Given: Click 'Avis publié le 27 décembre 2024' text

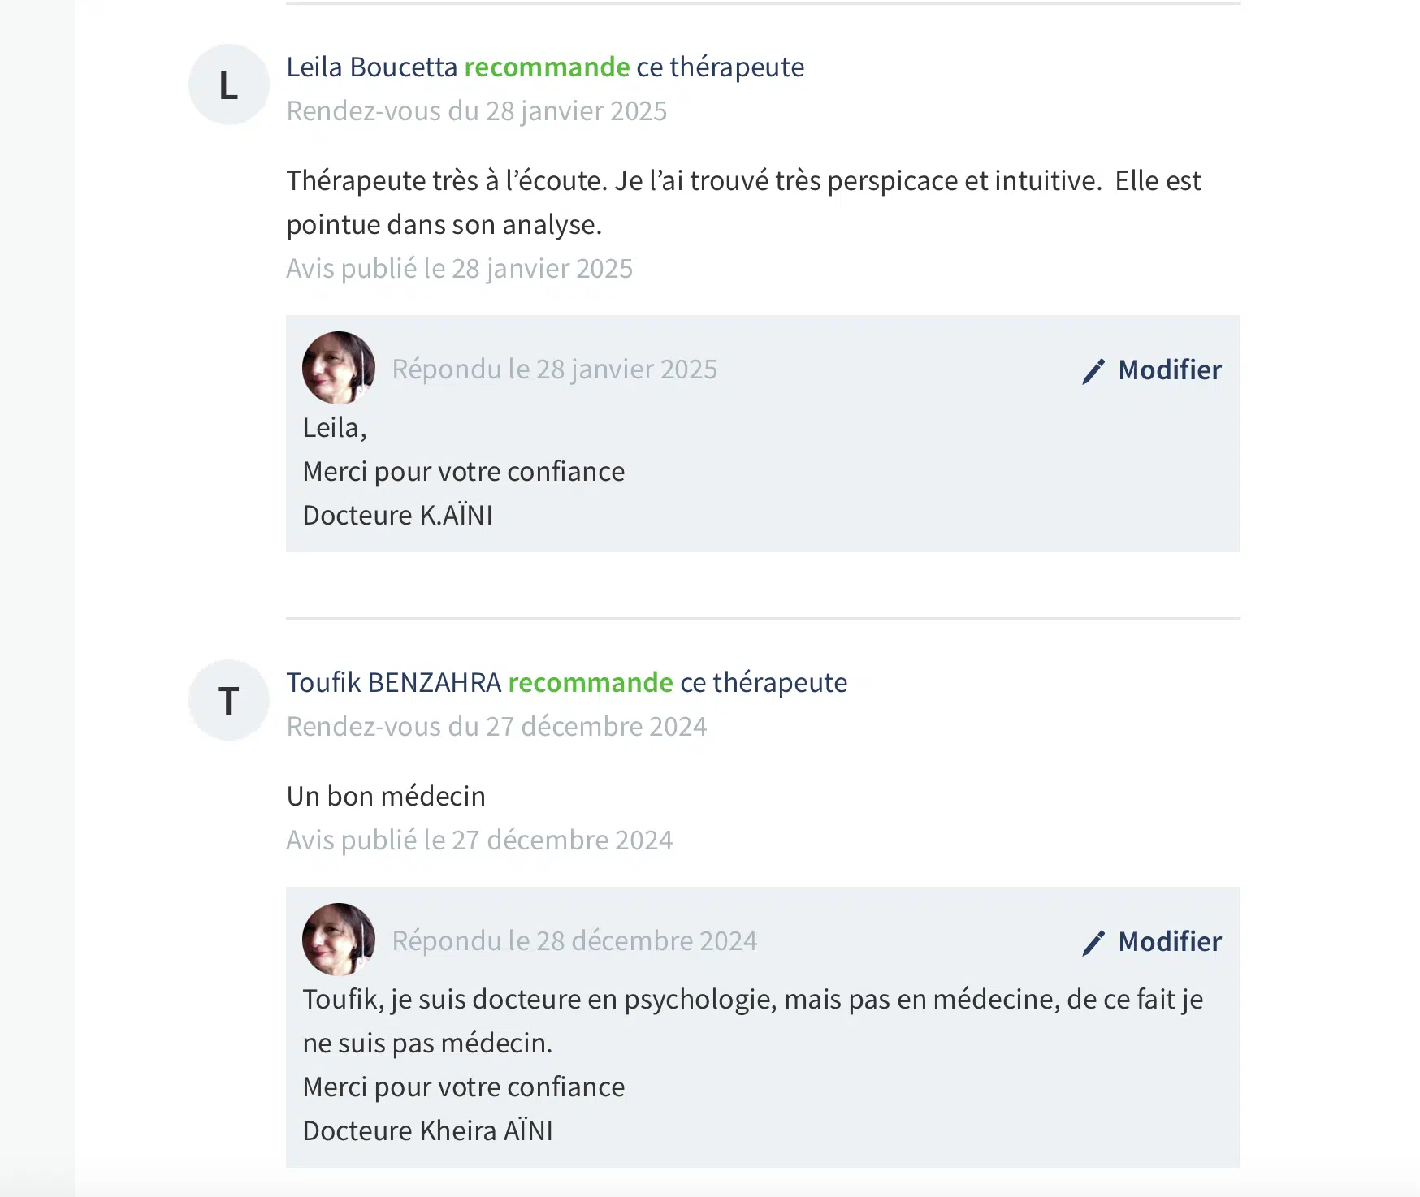Looking at the screenshot, I should coord(479,840).
